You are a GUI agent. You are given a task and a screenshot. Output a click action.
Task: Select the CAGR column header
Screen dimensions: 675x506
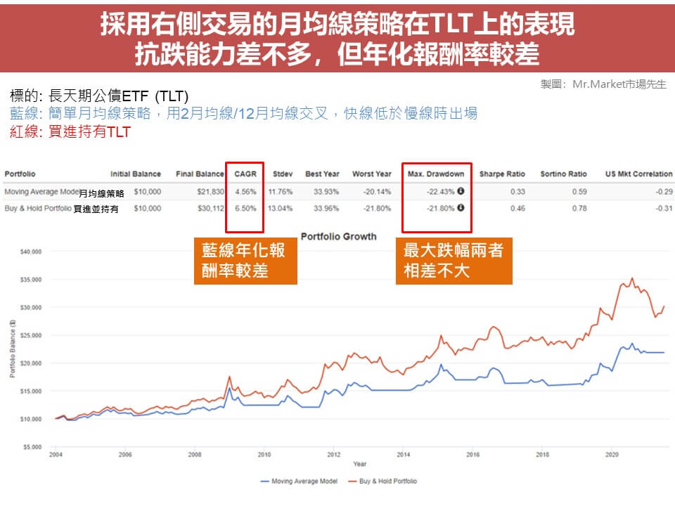[x=245, y=174]
